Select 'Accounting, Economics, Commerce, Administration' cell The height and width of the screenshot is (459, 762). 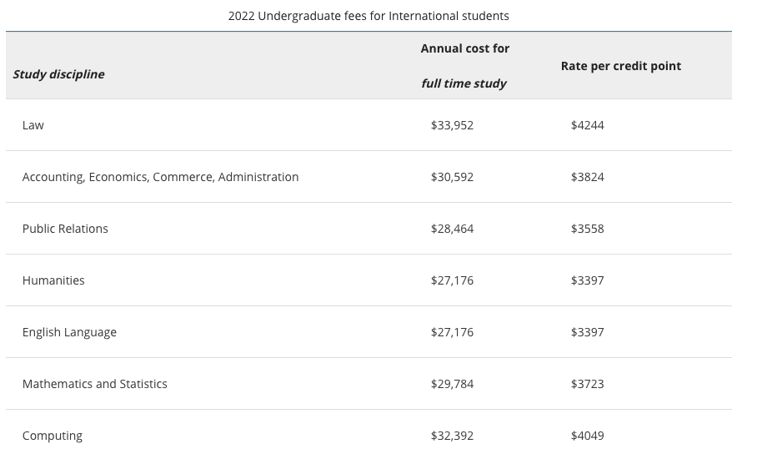160,177
